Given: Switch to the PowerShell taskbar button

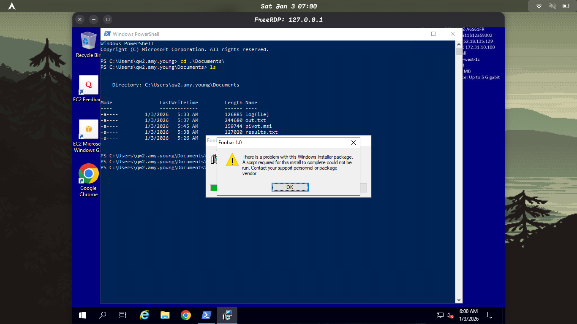Looking at the screenshot, I should (206, 315).
